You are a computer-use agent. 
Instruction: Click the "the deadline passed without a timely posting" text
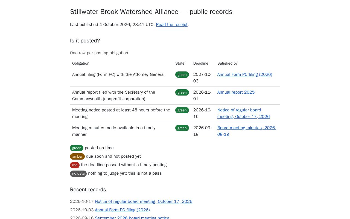[x=124, y=165]
